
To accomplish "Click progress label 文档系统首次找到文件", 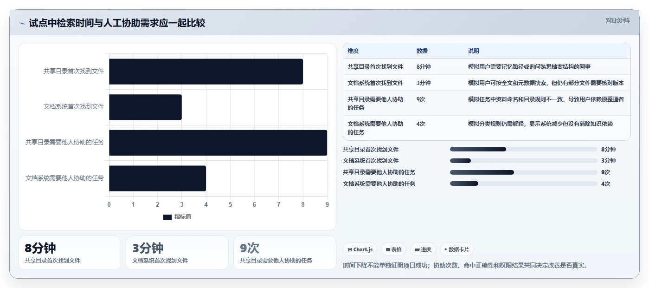I will (371, 161).
